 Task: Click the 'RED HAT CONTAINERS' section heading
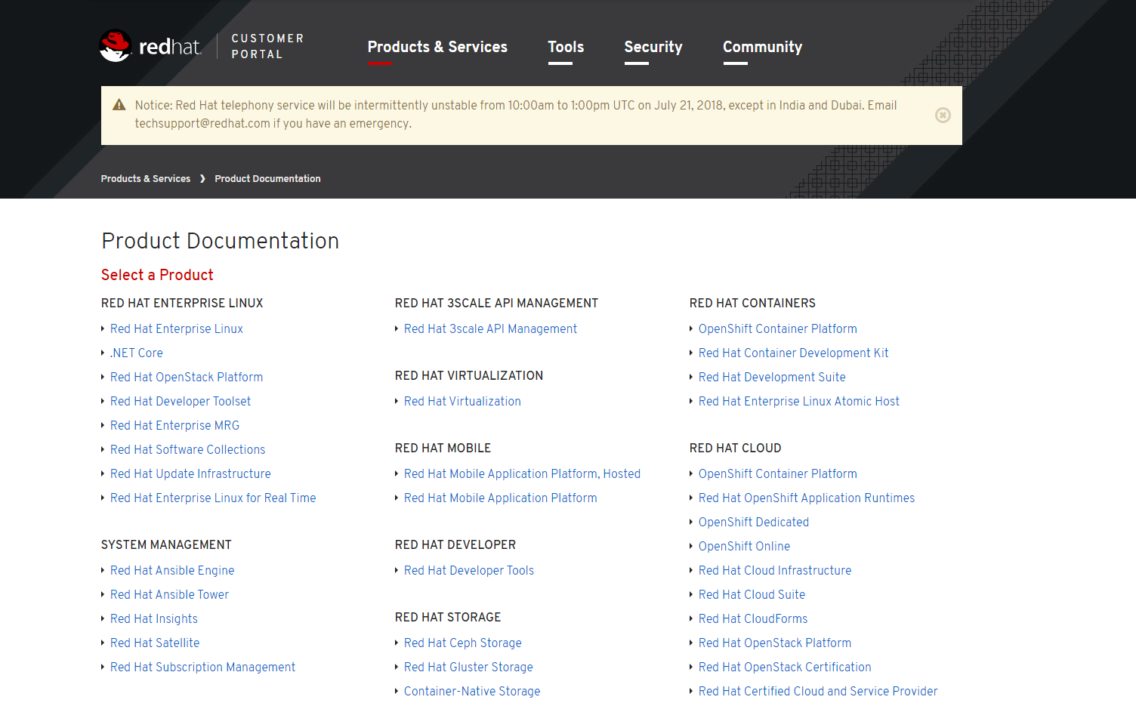point(752,304)
